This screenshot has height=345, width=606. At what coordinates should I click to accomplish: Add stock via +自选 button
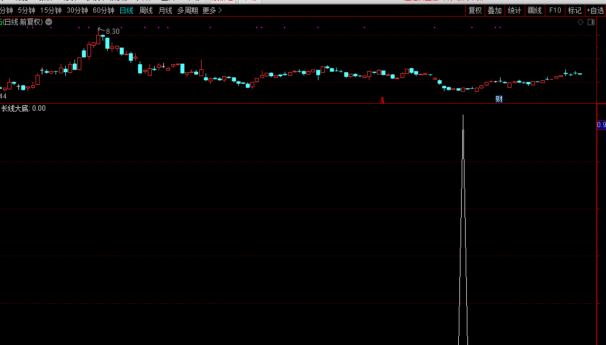[595, 10]
